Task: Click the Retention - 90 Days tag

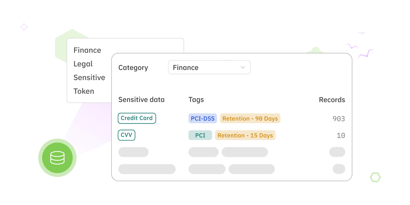Action: [x=250, y=118]
